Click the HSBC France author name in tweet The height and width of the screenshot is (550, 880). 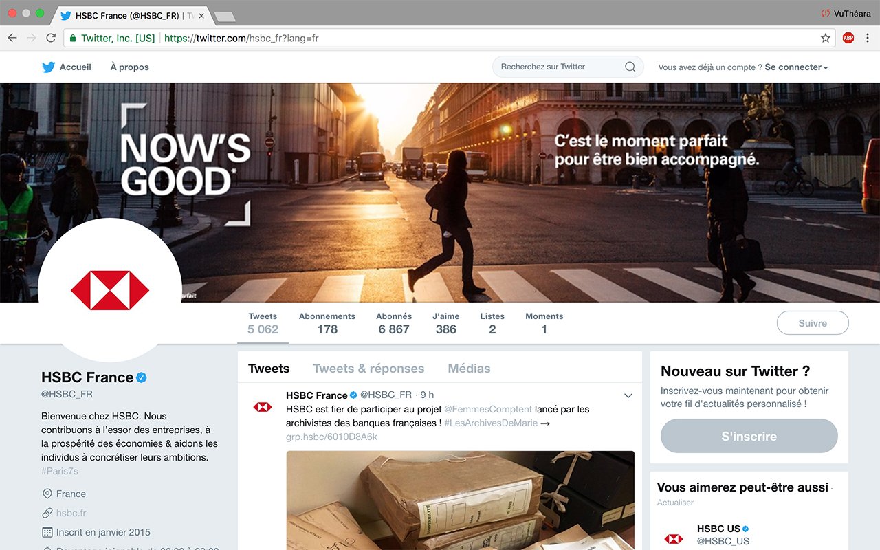click(x=317, y=395)
